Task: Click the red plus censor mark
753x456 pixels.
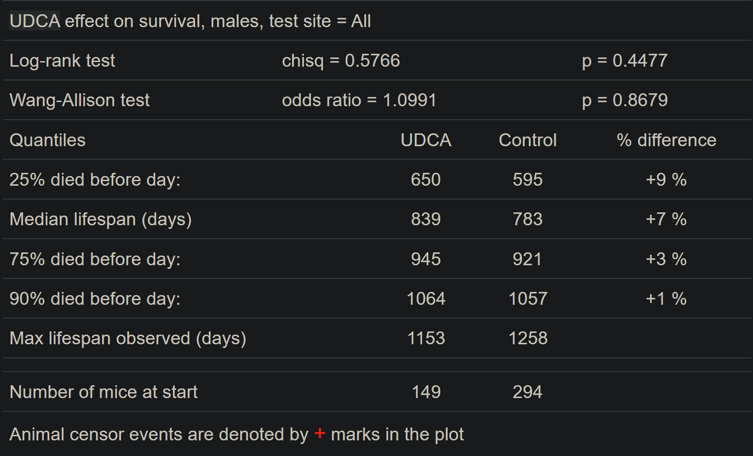Action: click(320, 433)
